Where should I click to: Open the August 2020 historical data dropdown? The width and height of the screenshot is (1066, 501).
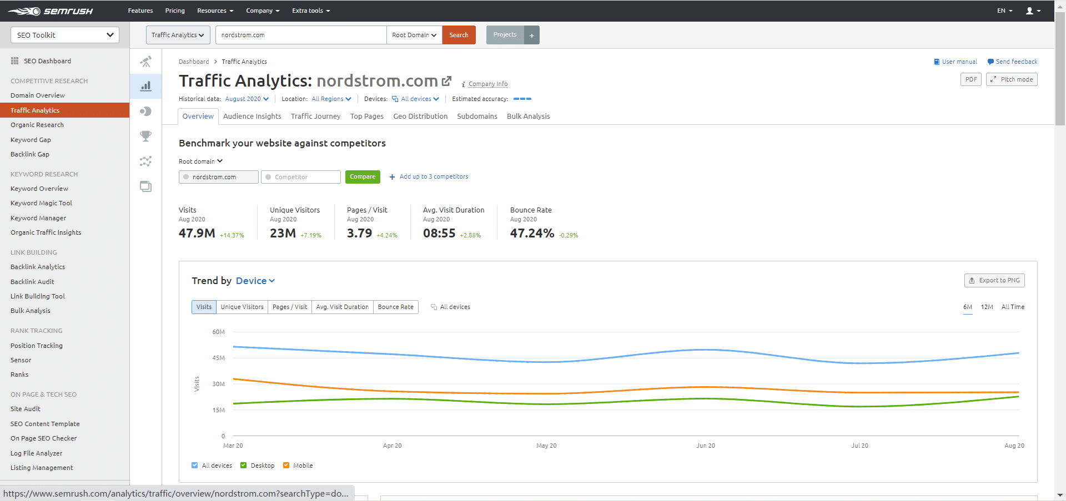point(247,99)
